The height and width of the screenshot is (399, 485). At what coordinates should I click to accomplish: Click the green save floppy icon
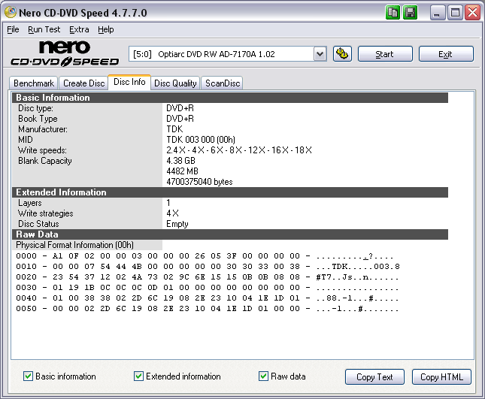pos(411,13)
